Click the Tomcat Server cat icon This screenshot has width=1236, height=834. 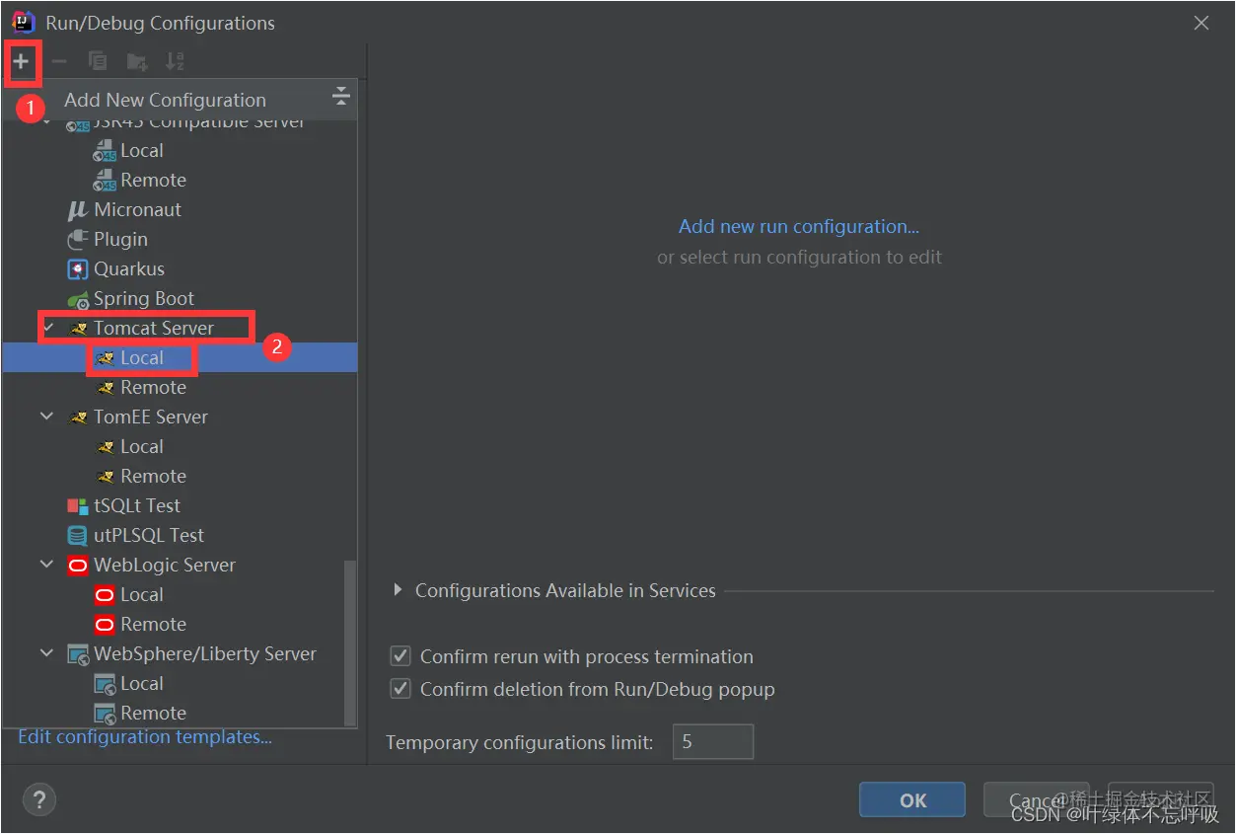(x=79, y=329)
